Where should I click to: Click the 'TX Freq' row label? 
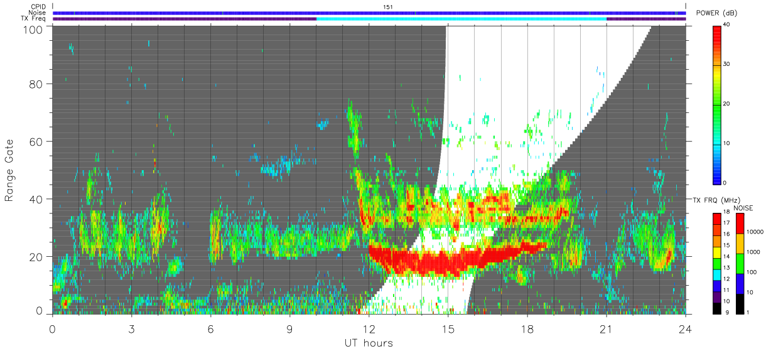[x=35, y=19]
